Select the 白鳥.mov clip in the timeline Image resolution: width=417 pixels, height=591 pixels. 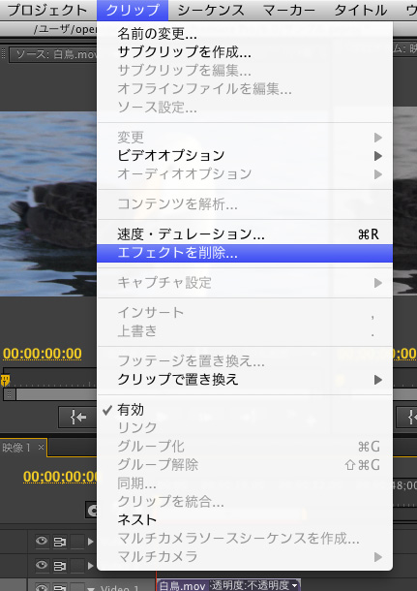(x=183, y=586)
